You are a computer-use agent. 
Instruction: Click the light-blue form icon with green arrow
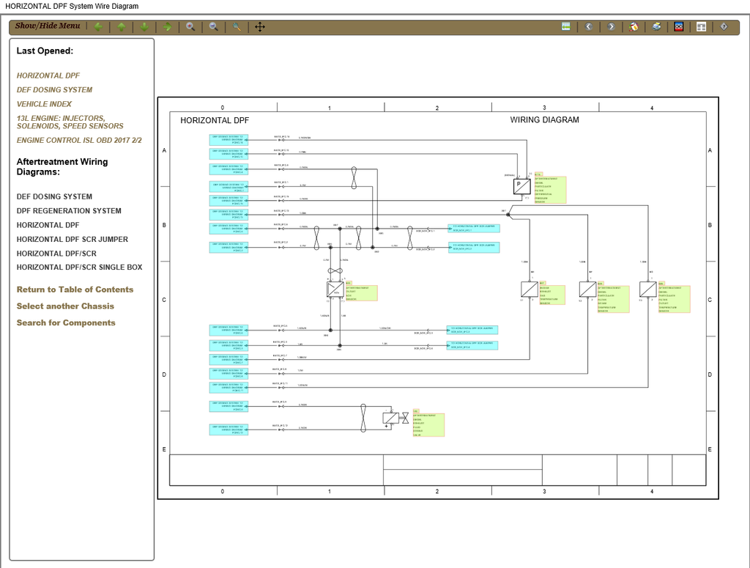(x=566, y=26)
